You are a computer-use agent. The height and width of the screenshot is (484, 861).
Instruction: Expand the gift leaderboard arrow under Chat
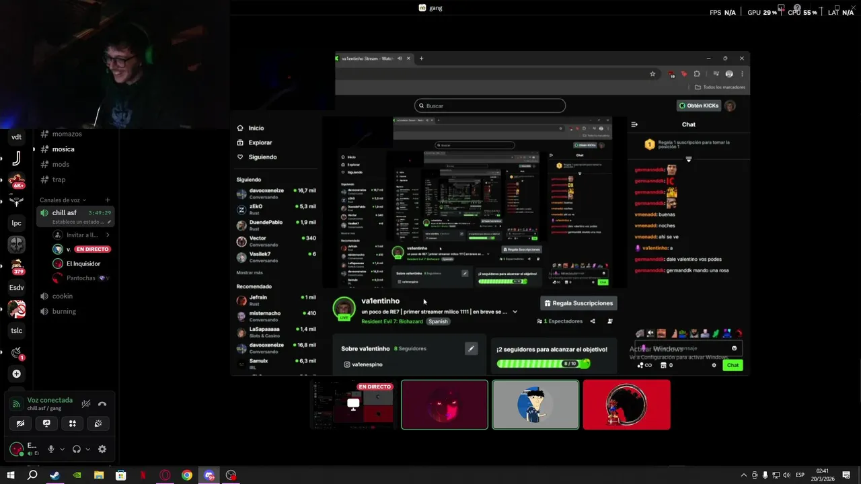(688, 159)
